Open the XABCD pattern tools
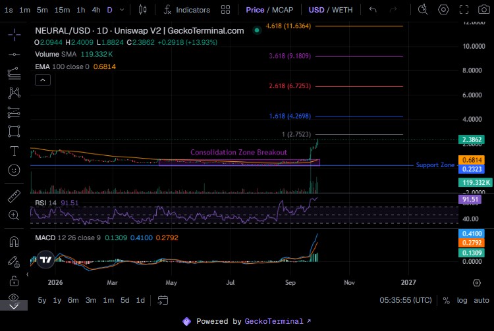494x331 pixels. tap(14, 93)
